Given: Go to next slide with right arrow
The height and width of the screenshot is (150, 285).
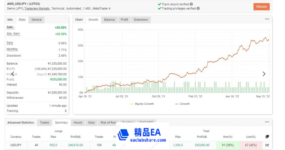Looking at the screenshot, I should click(x=264, y=74).
